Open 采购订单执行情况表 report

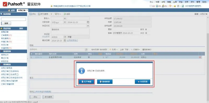(x=9, y=81)
